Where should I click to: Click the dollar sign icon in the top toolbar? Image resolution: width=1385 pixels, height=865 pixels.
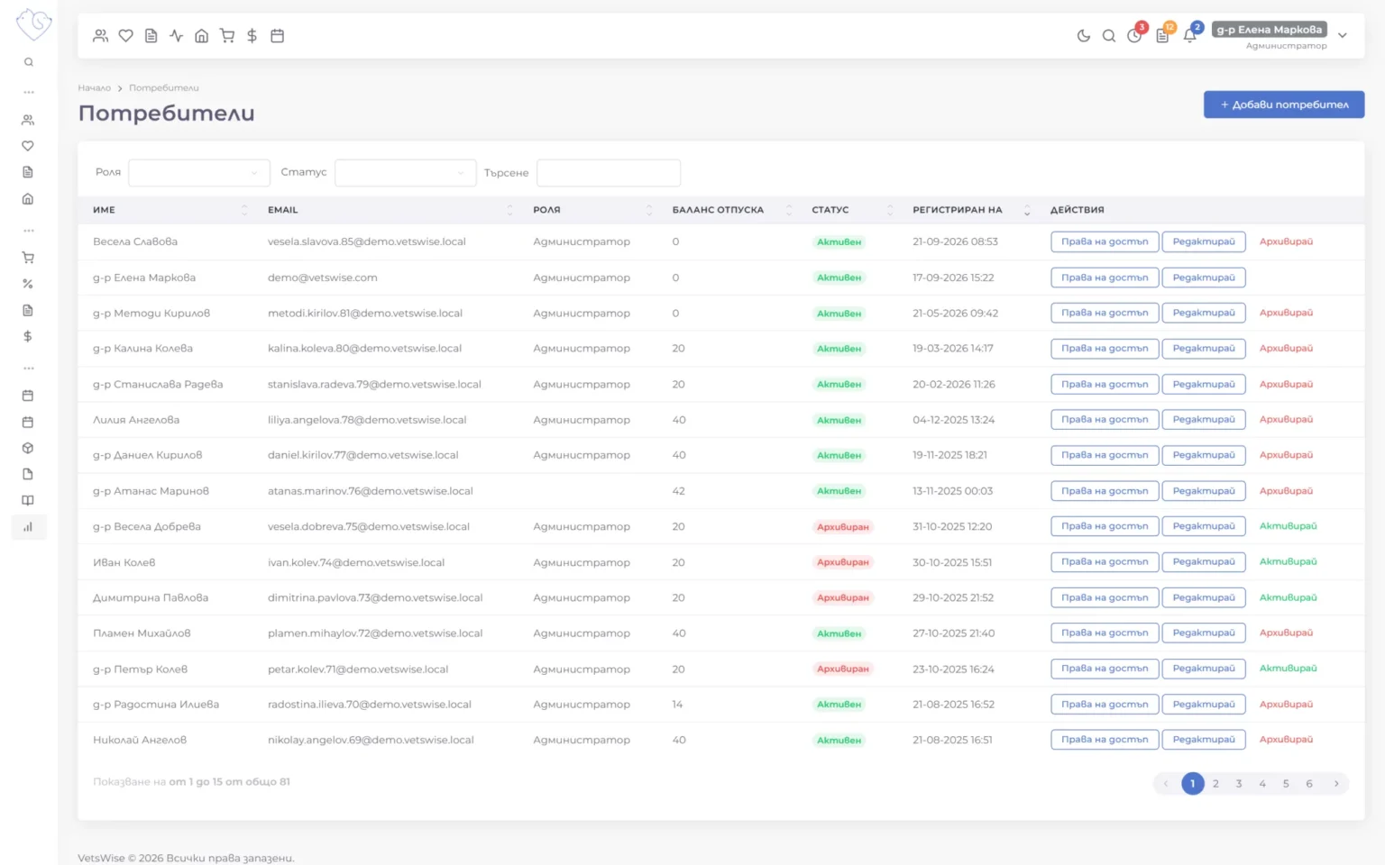[x=252, y=36]
